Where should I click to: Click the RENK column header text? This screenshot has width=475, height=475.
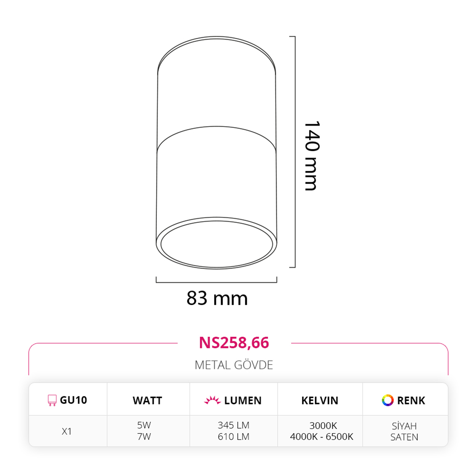(x=411, y=400)
